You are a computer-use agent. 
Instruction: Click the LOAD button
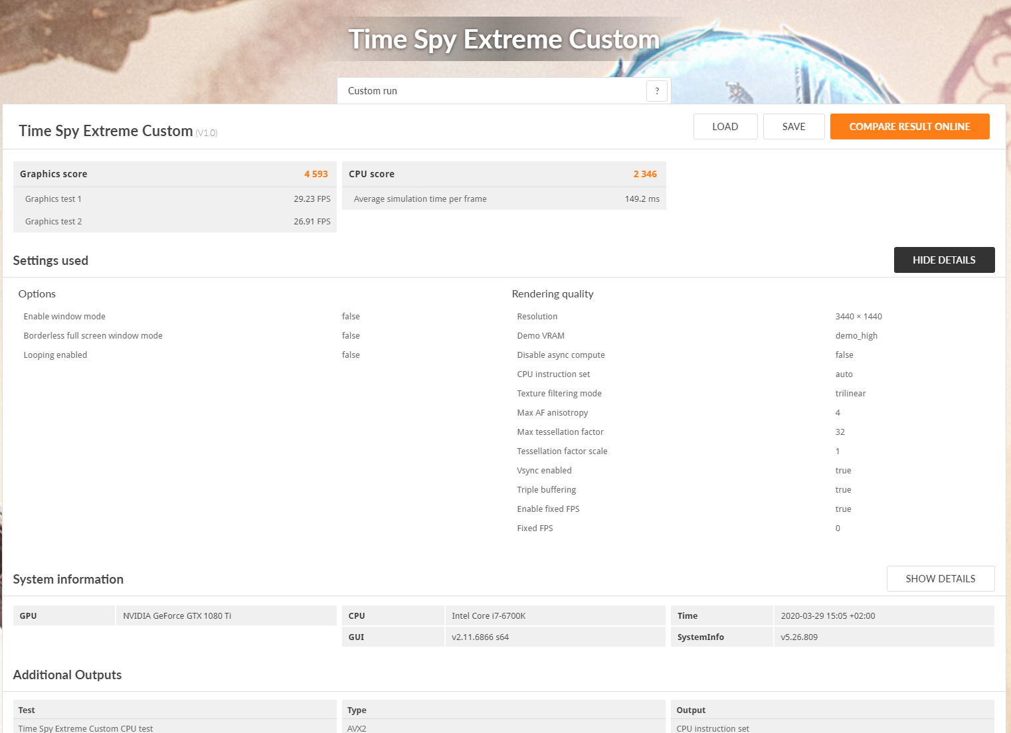click(725, 127)
